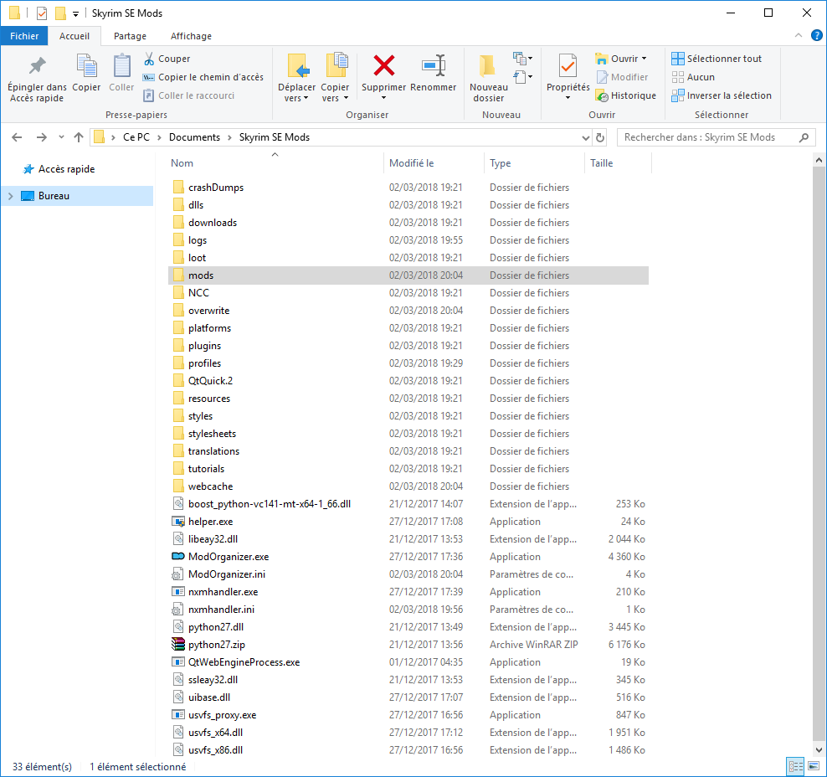Open the blue help question mark

tap(816, 36)
